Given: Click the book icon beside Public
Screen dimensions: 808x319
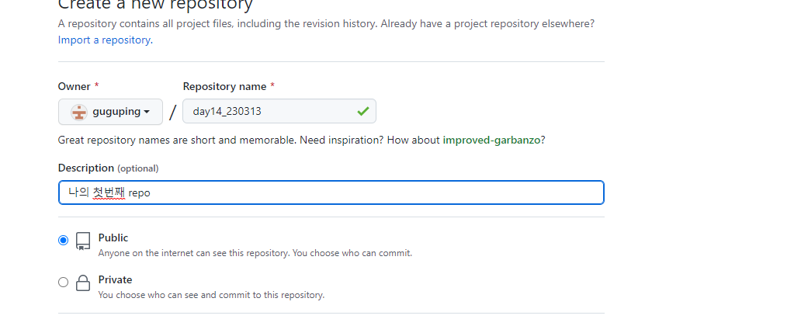Looking at the screenshot, I should [83, 241].
